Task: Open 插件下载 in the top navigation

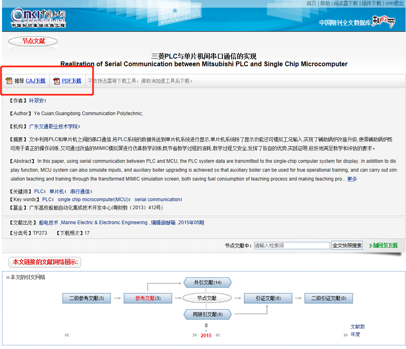Action: [371, 3]
